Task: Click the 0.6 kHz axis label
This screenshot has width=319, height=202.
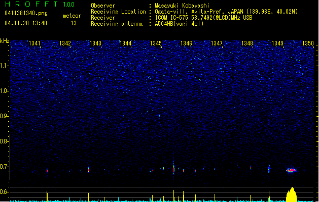Action: (x=5, y=192)
